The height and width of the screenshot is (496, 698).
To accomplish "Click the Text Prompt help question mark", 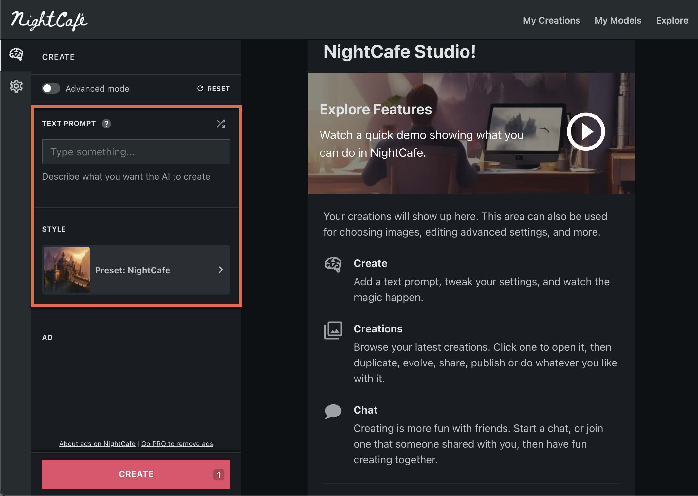I will pos(106,124).
